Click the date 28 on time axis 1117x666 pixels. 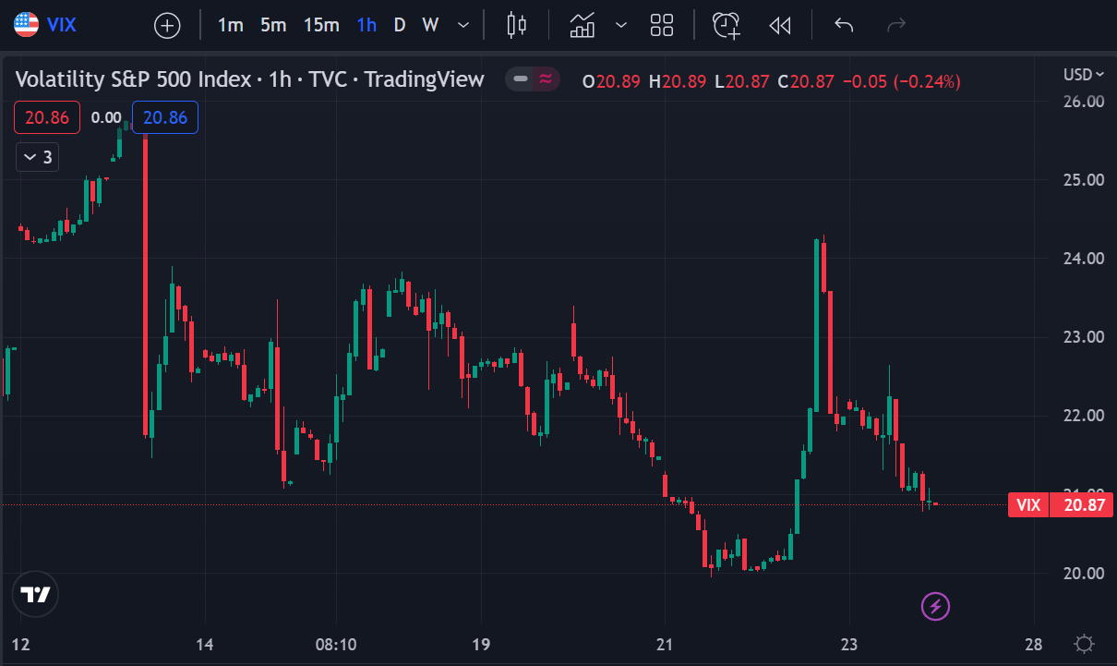(1034, 644)
